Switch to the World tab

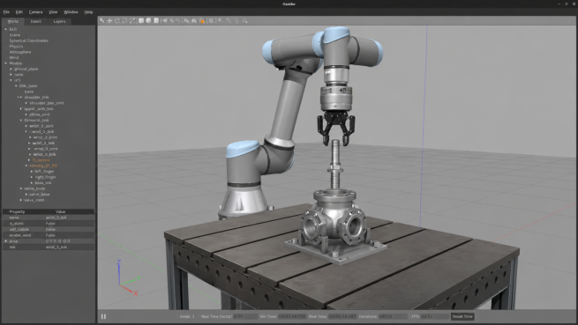pos(13,21)
